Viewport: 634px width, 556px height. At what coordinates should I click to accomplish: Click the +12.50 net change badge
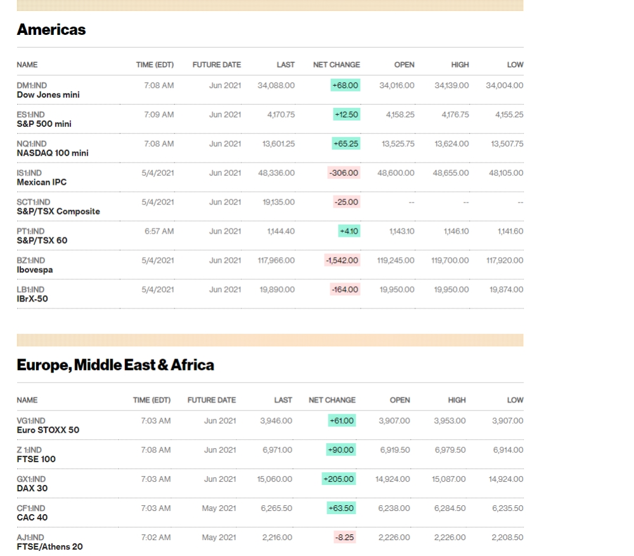[x=347, y=114]
